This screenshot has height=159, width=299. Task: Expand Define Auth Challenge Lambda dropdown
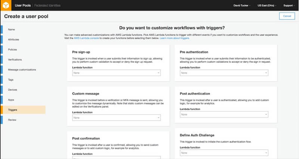(224, 153)
